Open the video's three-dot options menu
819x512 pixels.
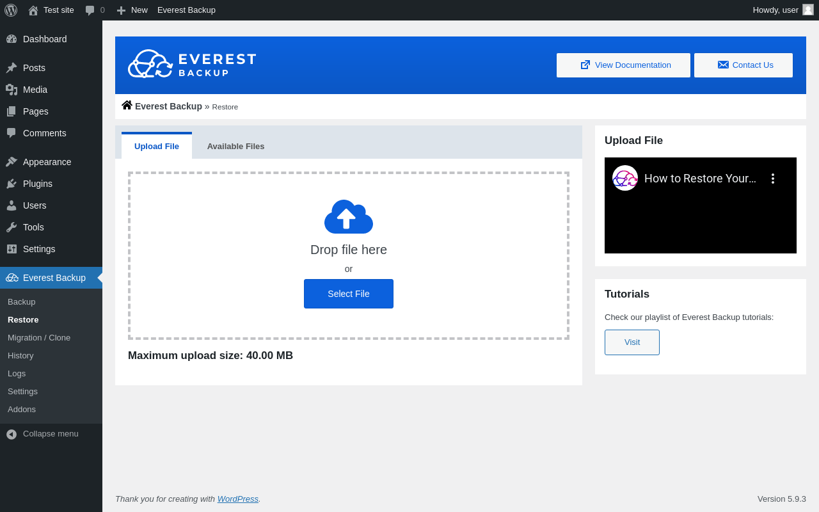[773, 179]
